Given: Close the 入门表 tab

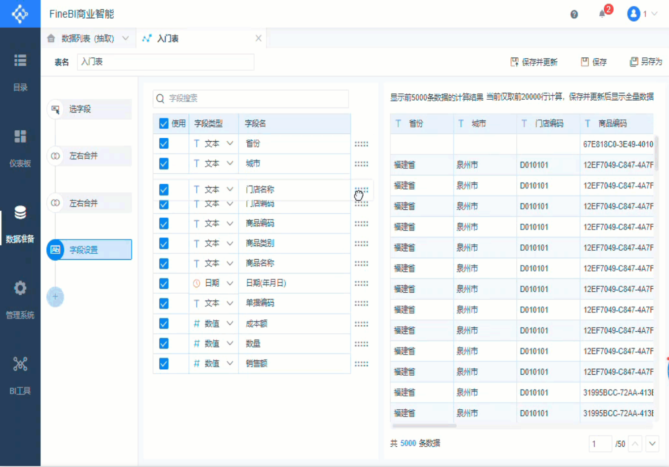Looking at the screenshot, I should point(258,38).
